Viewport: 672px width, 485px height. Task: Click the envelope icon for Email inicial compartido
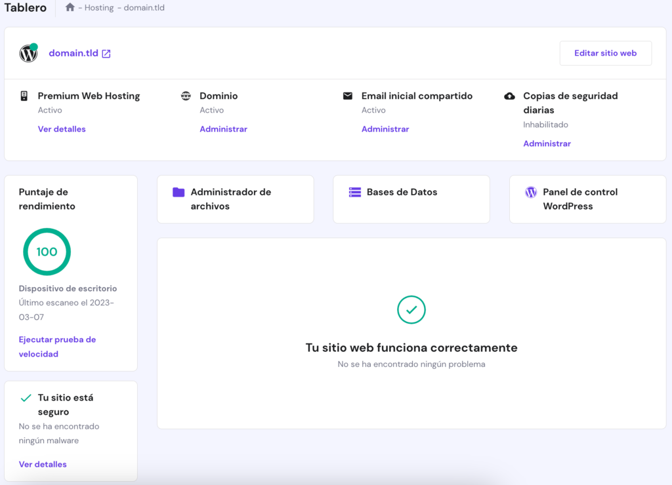click(347, 95)
